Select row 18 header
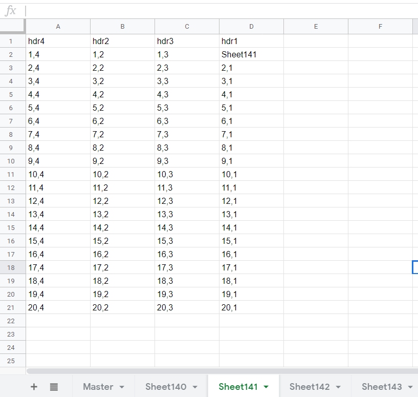 13,267
